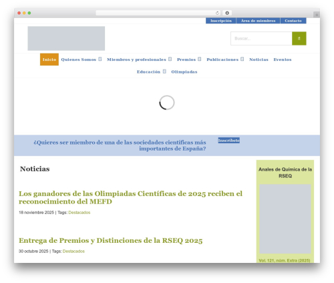Expand the Miembros y profesionales submenu arrow
The height and width of the screenshot is (283, 334).
click(x=170, y=59)
